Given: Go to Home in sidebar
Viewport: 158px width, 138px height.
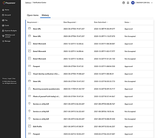Looking at the screenshot, I should click(x=7, y=10).
